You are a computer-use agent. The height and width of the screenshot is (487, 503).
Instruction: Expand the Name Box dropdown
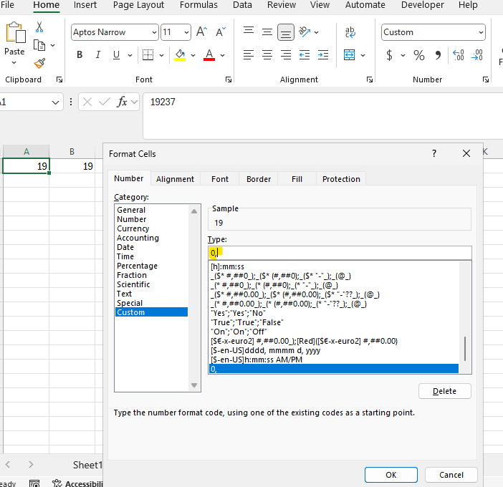click(55, 102)
